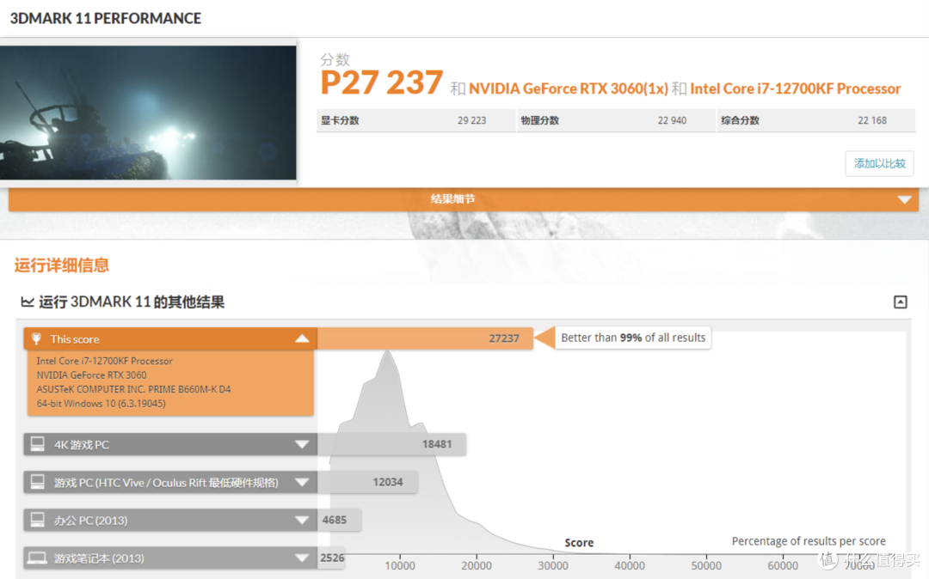Open the NVIDIA GeForce RTX 3060(1x) link

569,88
